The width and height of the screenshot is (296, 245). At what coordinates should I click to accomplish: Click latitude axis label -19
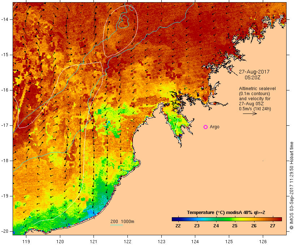tap(5, 196)
